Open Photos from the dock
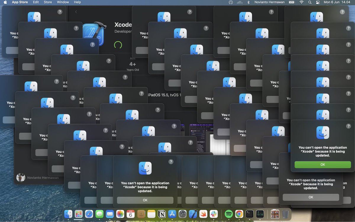The height and width of the screenshot is (222, 355). (x=120, y=214)
